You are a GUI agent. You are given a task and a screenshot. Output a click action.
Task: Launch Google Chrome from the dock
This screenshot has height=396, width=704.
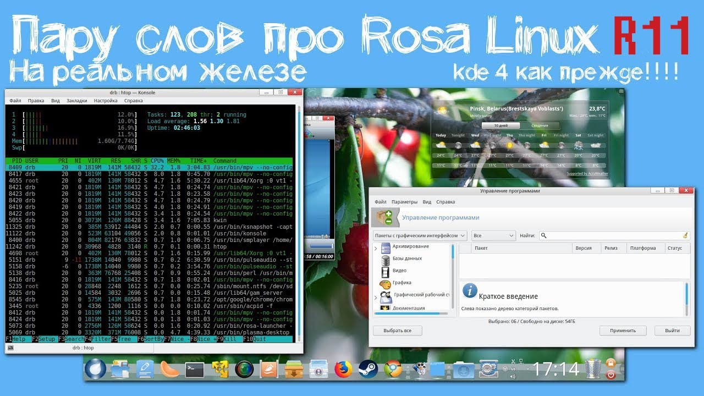click(393, 370)
